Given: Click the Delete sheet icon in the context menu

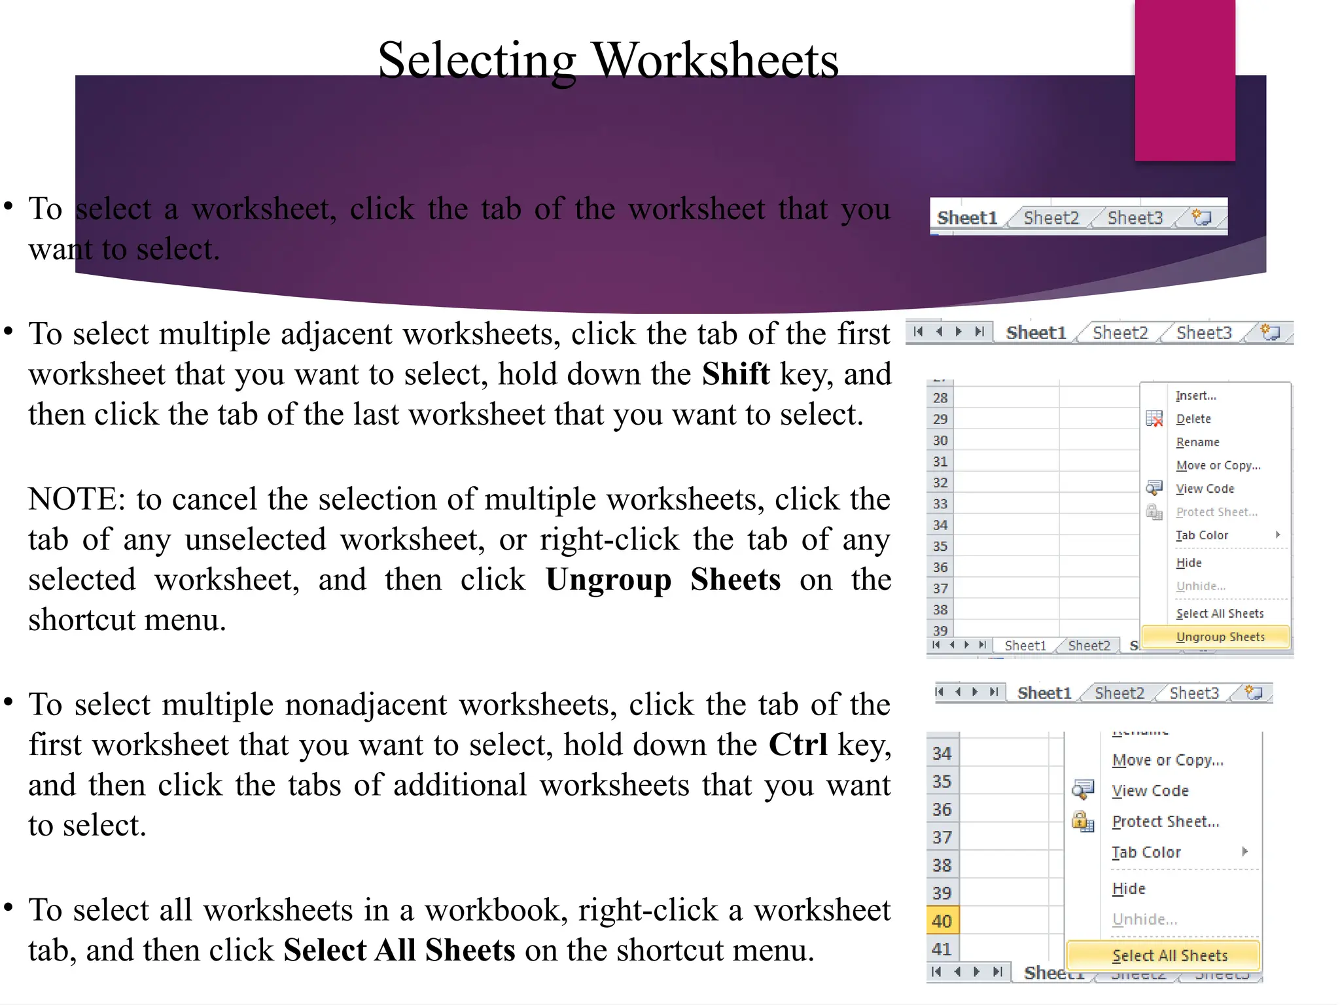Looking at the screenshot, I should (1154, 419).
